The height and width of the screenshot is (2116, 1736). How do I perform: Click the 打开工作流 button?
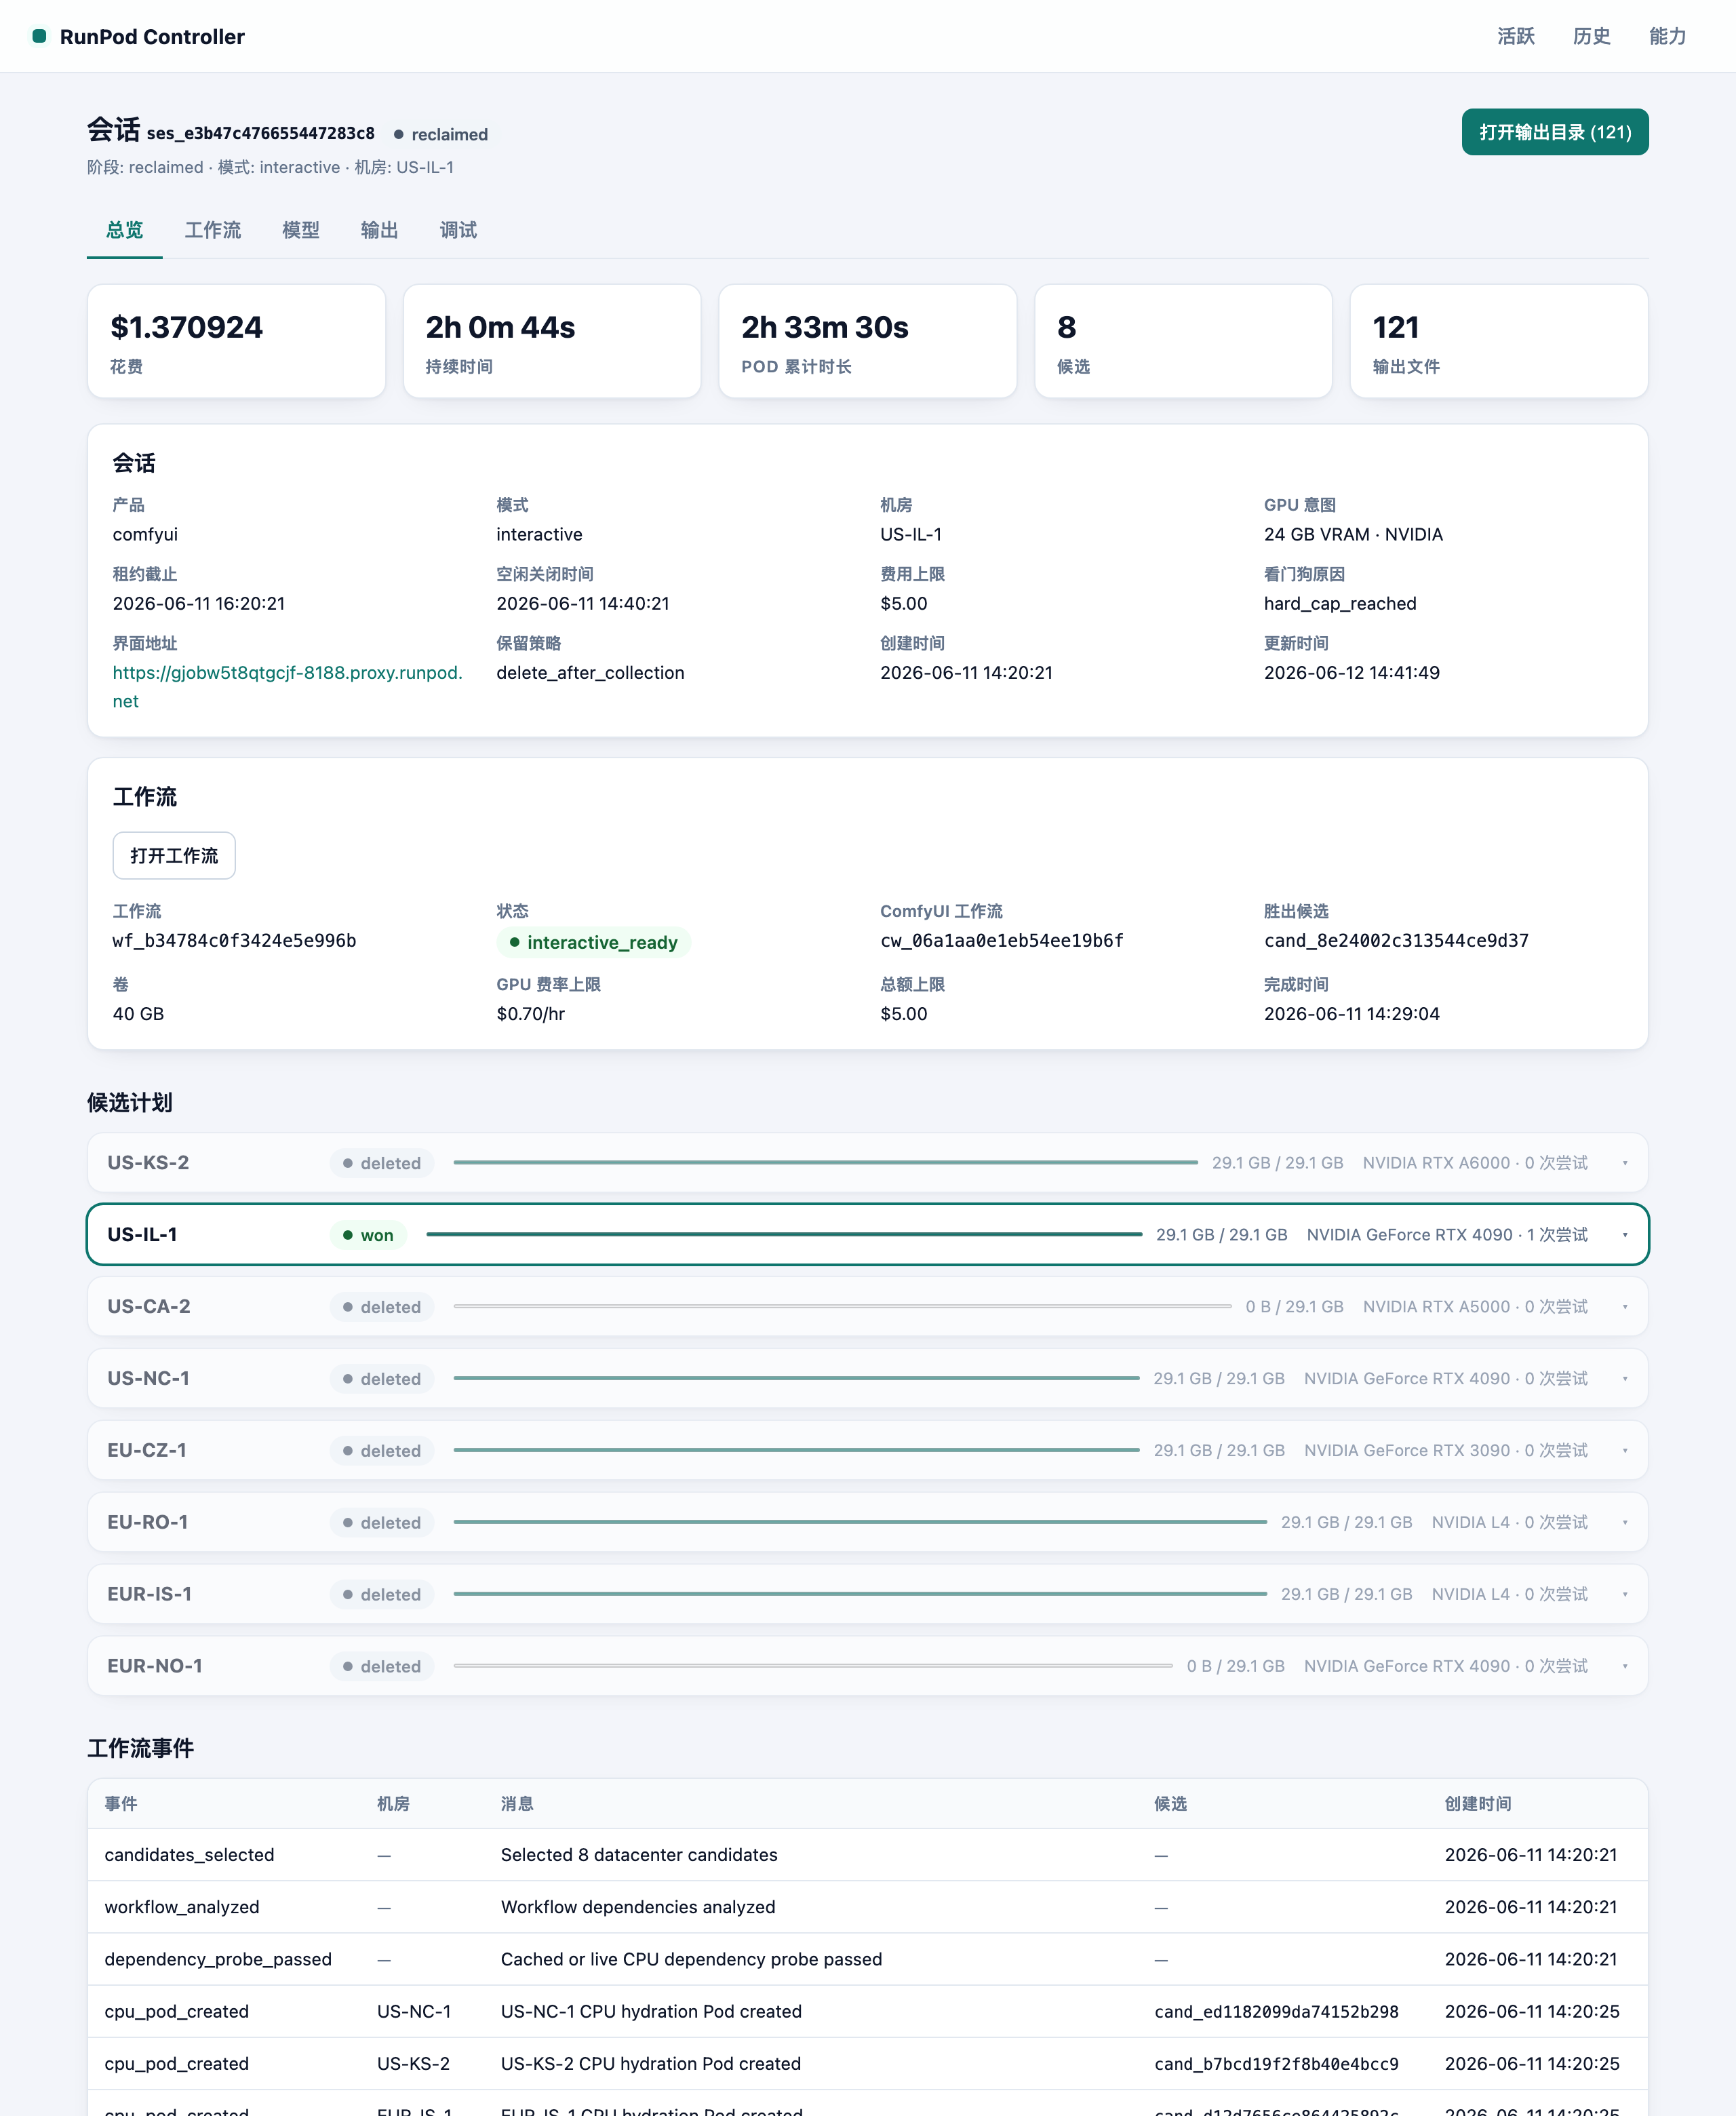[x=174, y=856]
